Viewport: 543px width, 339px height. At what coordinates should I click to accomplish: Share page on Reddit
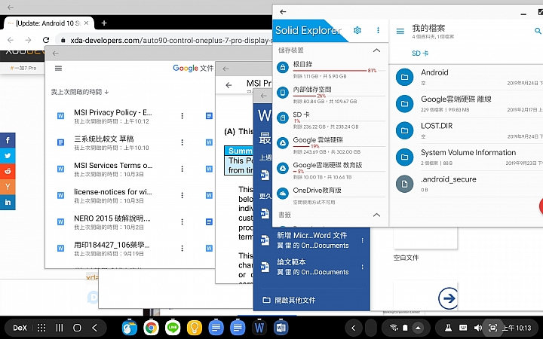[x=8, y=171]
